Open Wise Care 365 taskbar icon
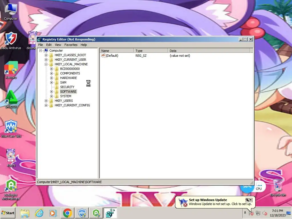The height and width of the screenshot is (219, 292). pos(82,213)
